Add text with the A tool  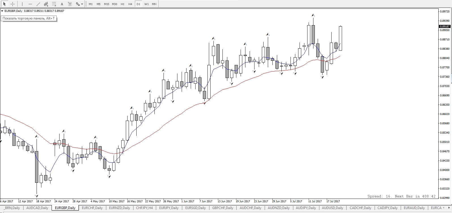62,4
